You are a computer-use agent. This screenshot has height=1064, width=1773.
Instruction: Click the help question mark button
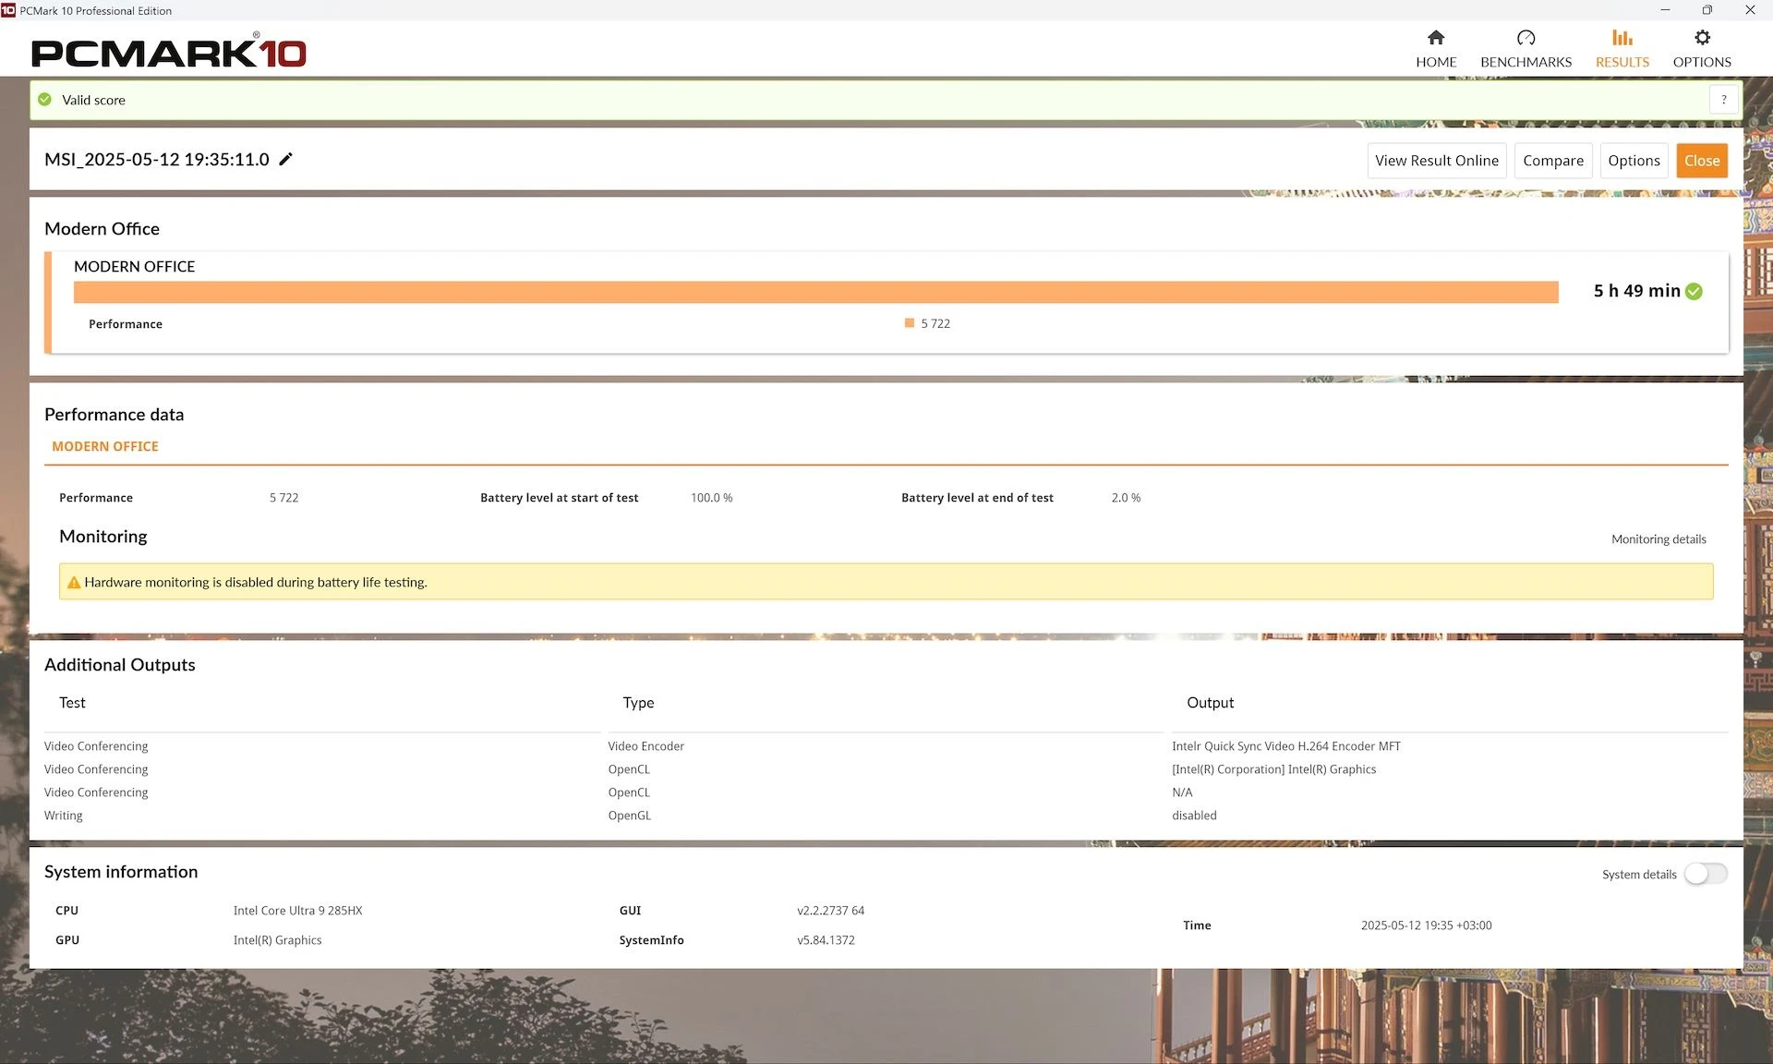1723,100
